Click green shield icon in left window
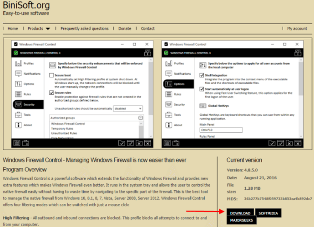This screenshot has height=227, width=314. (16, 53)
